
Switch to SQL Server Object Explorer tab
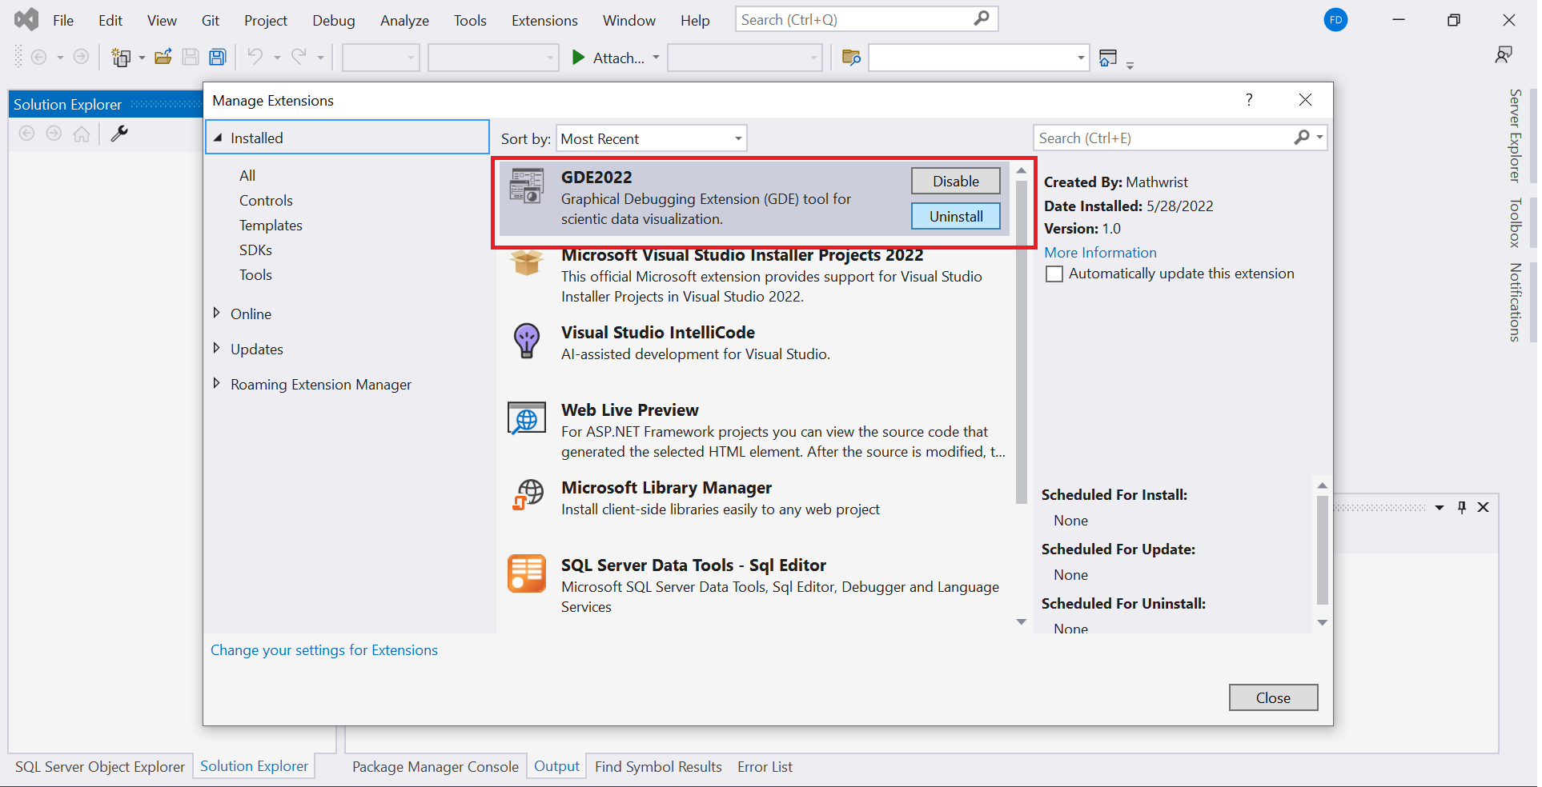[100, 766]
